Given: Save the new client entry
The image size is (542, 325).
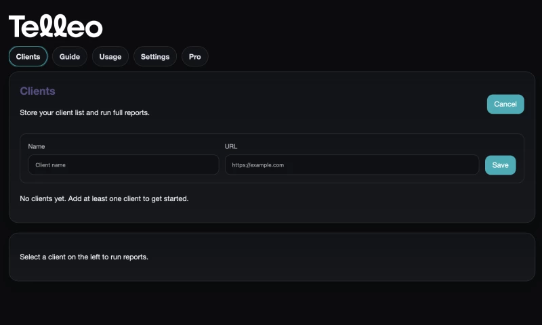Looking at the screenshot, I should pos(500,165).
